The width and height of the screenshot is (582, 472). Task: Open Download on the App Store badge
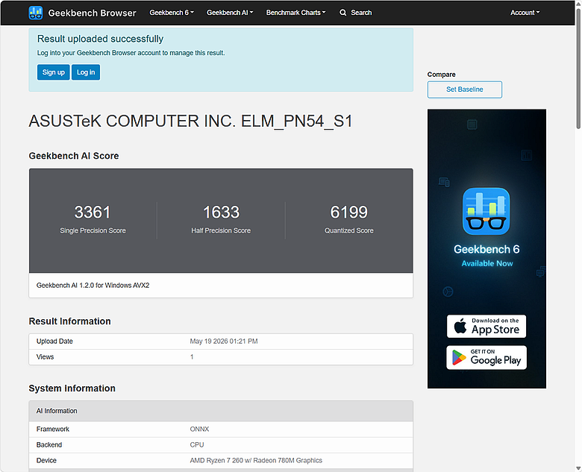(486, 326)
